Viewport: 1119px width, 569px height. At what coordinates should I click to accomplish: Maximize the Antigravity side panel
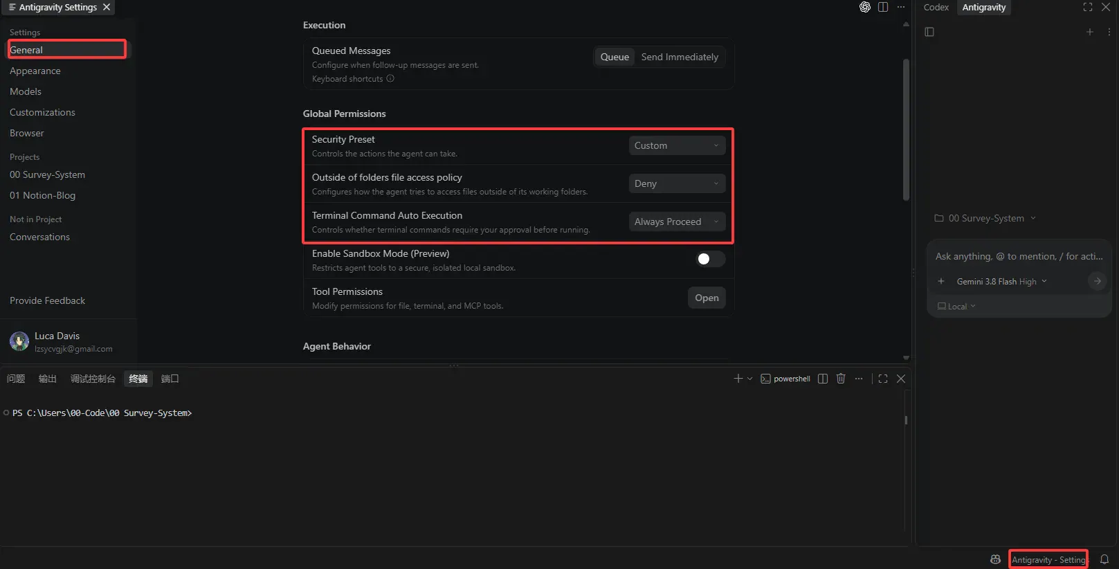pos(1088,7)
